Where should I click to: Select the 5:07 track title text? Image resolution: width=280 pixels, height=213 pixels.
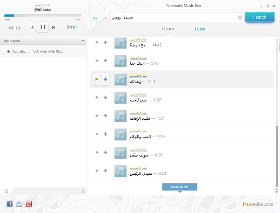139,100
